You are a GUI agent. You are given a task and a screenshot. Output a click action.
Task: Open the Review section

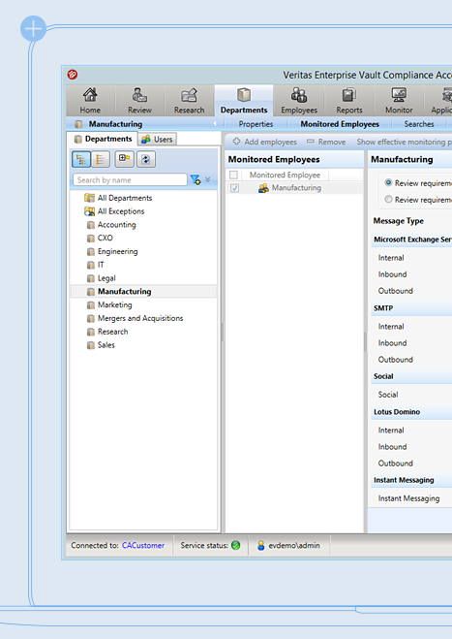point(139,101)
